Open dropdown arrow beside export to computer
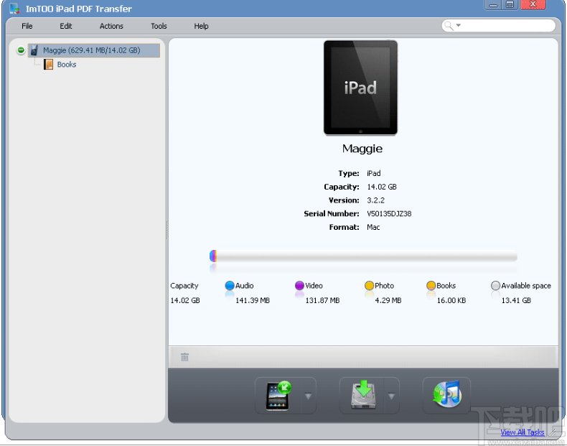The height and width of the screenshot is (446, 567). point(392,396)
